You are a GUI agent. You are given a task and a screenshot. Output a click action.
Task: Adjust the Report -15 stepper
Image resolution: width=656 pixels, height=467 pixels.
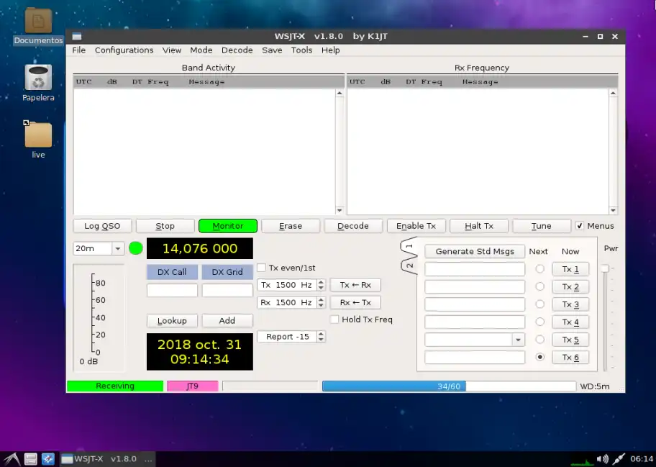(321, 337)
